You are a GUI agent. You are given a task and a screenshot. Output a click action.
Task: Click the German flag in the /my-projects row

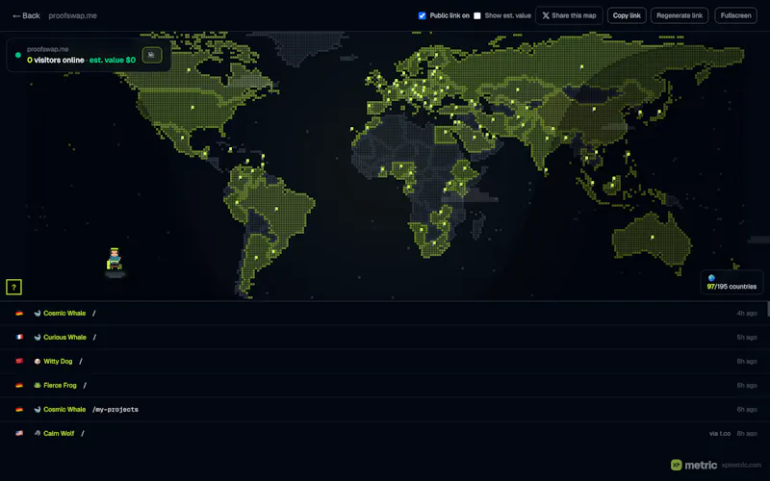point(19,410)
